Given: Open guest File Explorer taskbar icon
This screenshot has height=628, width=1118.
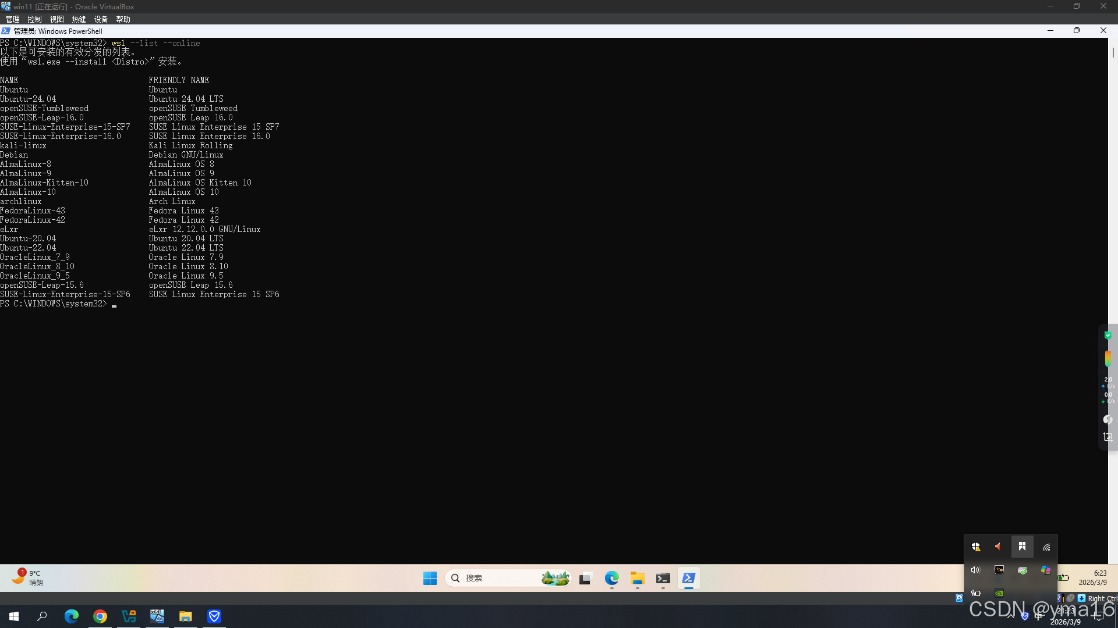Looking at the screenshot, I should [637, 578].
